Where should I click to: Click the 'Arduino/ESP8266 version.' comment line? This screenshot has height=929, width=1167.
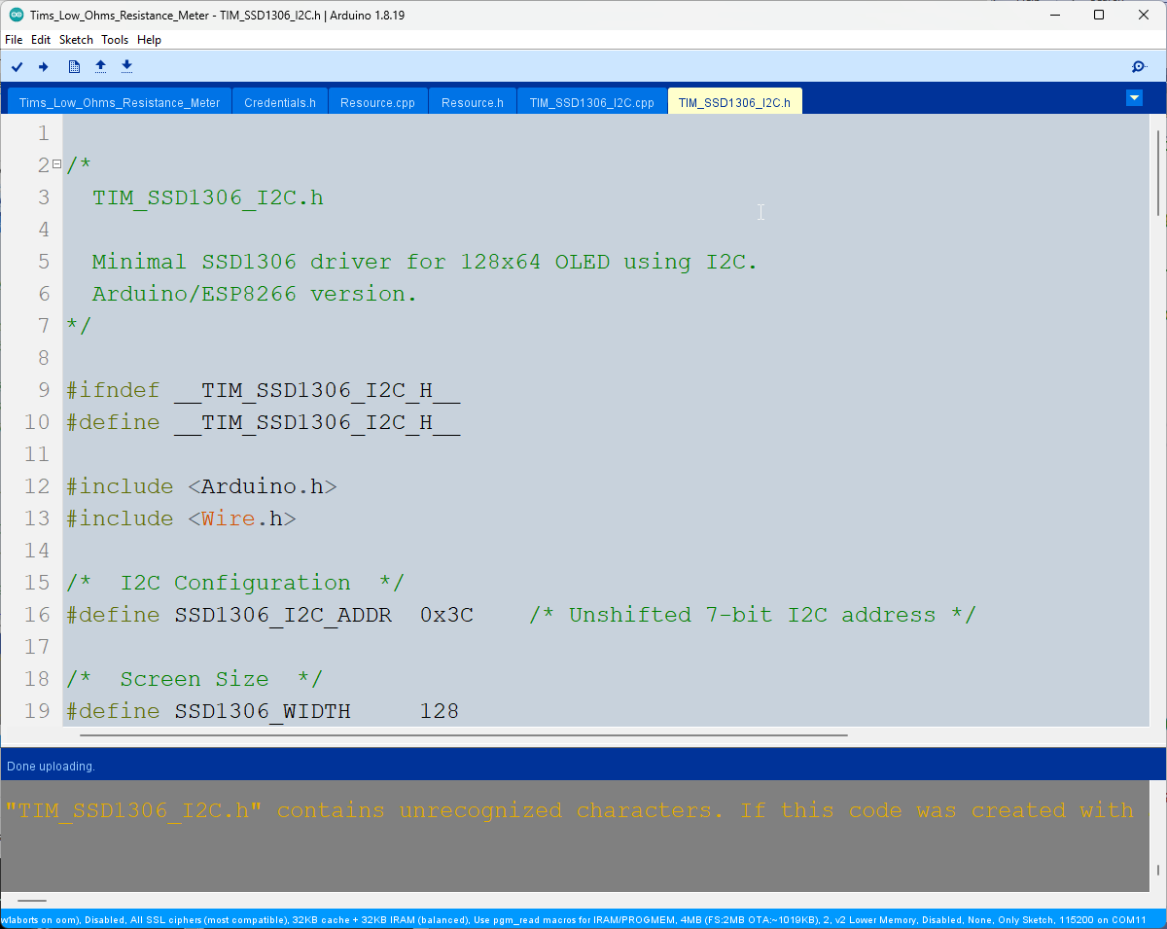(x=255, y=294)
